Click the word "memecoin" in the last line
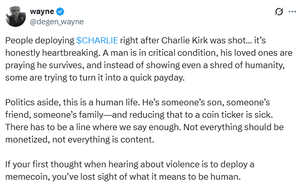 (x=27, y=177)
